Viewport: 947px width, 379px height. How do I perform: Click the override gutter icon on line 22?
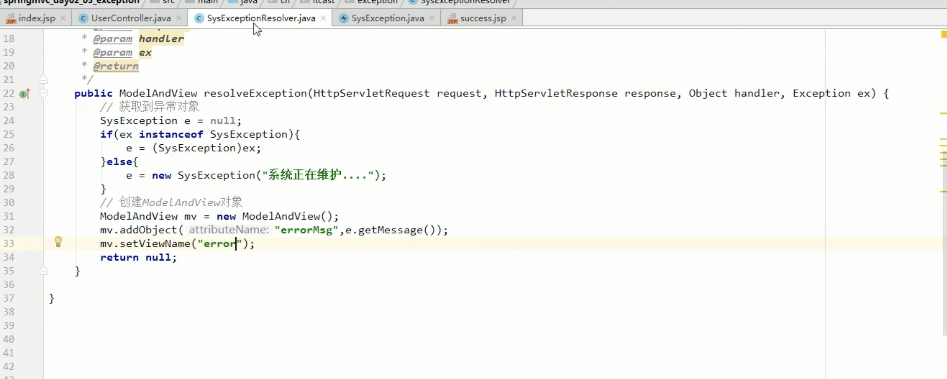(x=25, y=94)
